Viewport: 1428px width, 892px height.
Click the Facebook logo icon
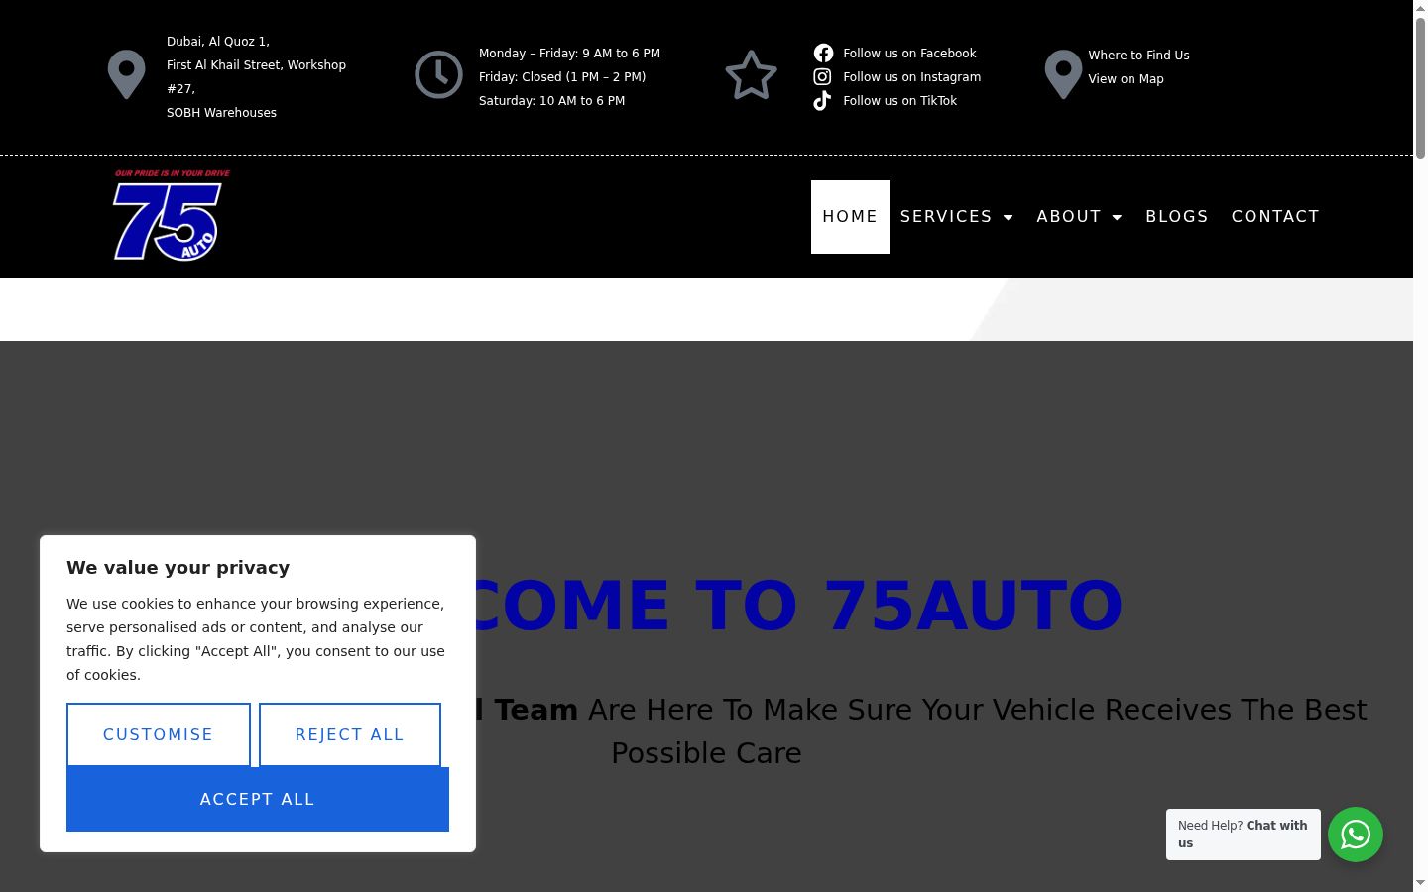tap(823, 53)
